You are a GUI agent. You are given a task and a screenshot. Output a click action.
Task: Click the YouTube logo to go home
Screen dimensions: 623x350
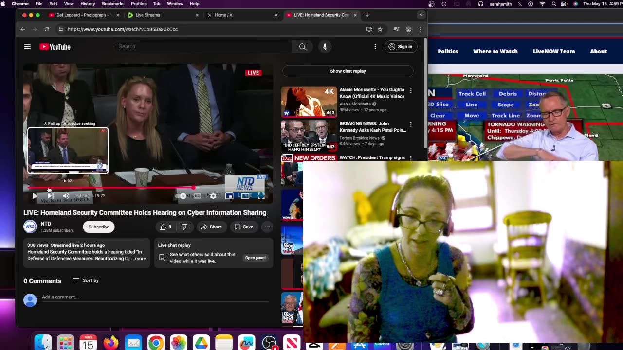[55, 47]
